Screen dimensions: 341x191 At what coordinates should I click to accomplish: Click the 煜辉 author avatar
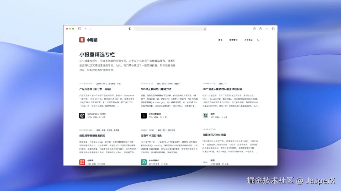click(x=205, y=115)
